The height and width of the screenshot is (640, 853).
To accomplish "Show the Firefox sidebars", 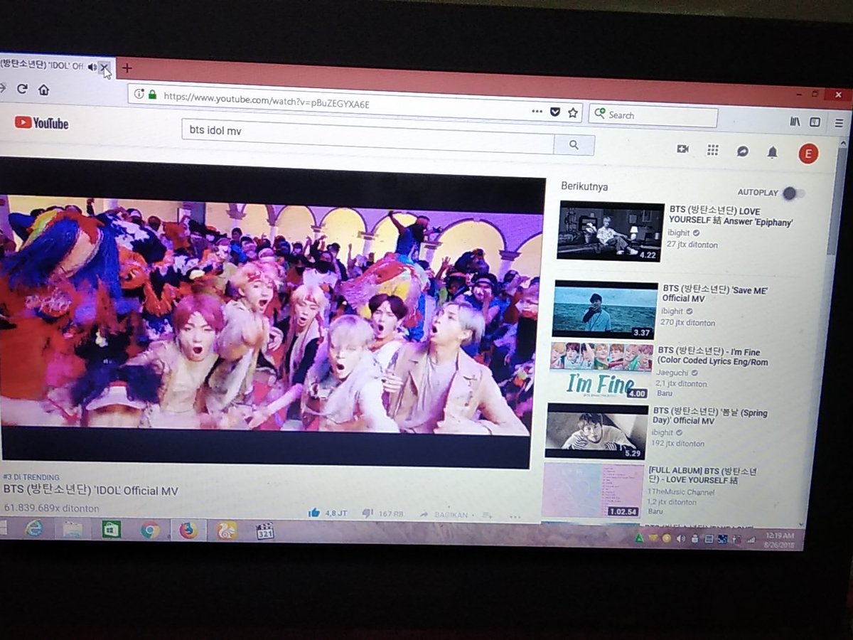I will pyautogui.click(x=815, y=122).
